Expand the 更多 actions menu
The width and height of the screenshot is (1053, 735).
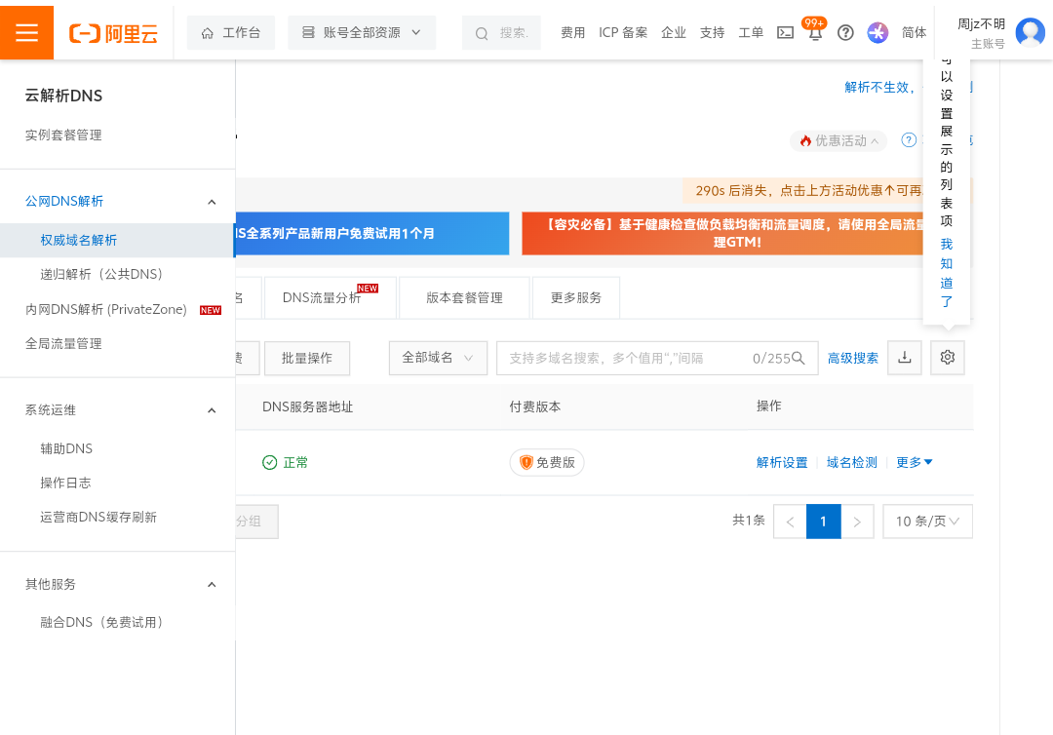tap(915, 462)
